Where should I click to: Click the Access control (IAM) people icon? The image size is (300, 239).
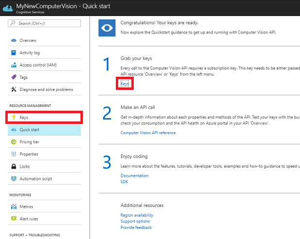tap(14, 65)
